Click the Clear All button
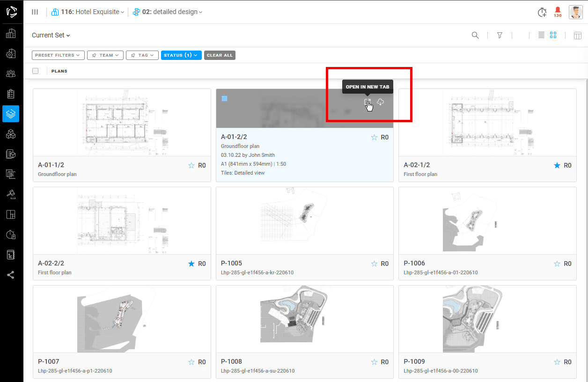Screen dimensions: 588x382 point(220,55)
